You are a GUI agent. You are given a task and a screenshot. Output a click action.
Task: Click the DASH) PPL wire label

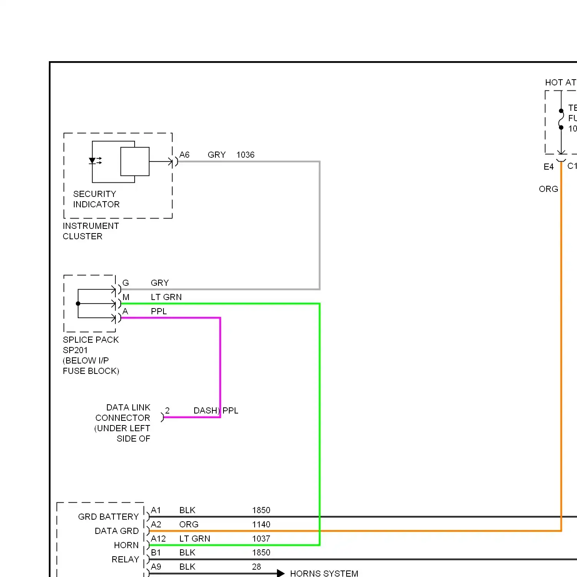point(216,410)
